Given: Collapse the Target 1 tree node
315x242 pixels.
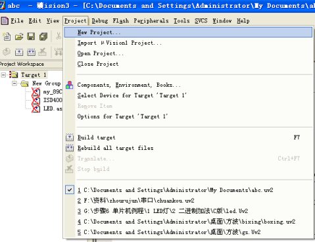Looking at the screenshot, I should (x=3, y=75).
